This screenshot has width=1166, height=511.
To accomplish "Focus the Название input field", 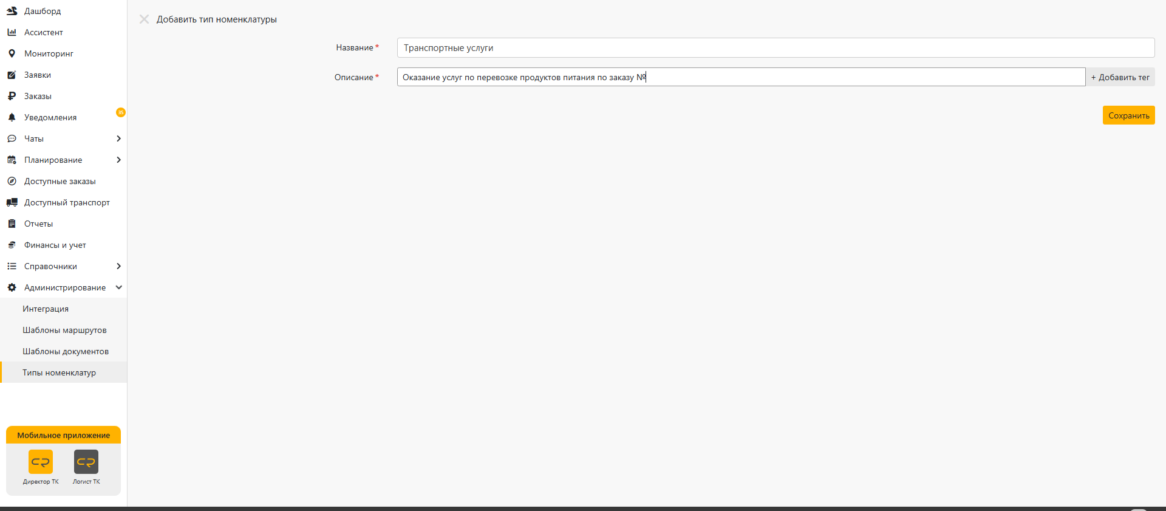I will [776, 47].
